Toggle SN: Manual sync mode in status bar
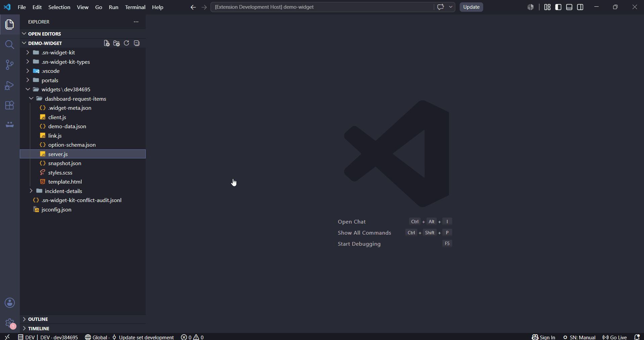 coord(579,337)
